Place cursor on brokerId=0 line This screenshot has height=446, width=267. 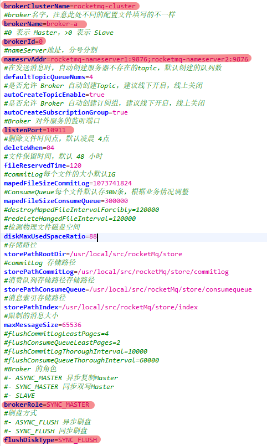point(23,42)
